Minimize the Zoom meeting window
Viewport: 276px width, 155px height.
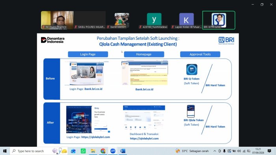point(253,5)
